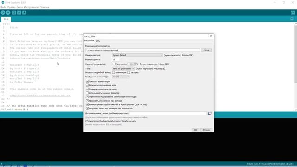Open the Инструменты menu
297x167 pixels.
coord(31,7)
